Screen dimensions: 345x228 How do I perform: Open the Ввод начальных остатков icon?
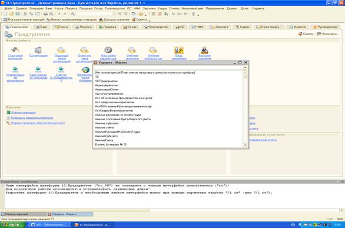click(x=179, y=50)
